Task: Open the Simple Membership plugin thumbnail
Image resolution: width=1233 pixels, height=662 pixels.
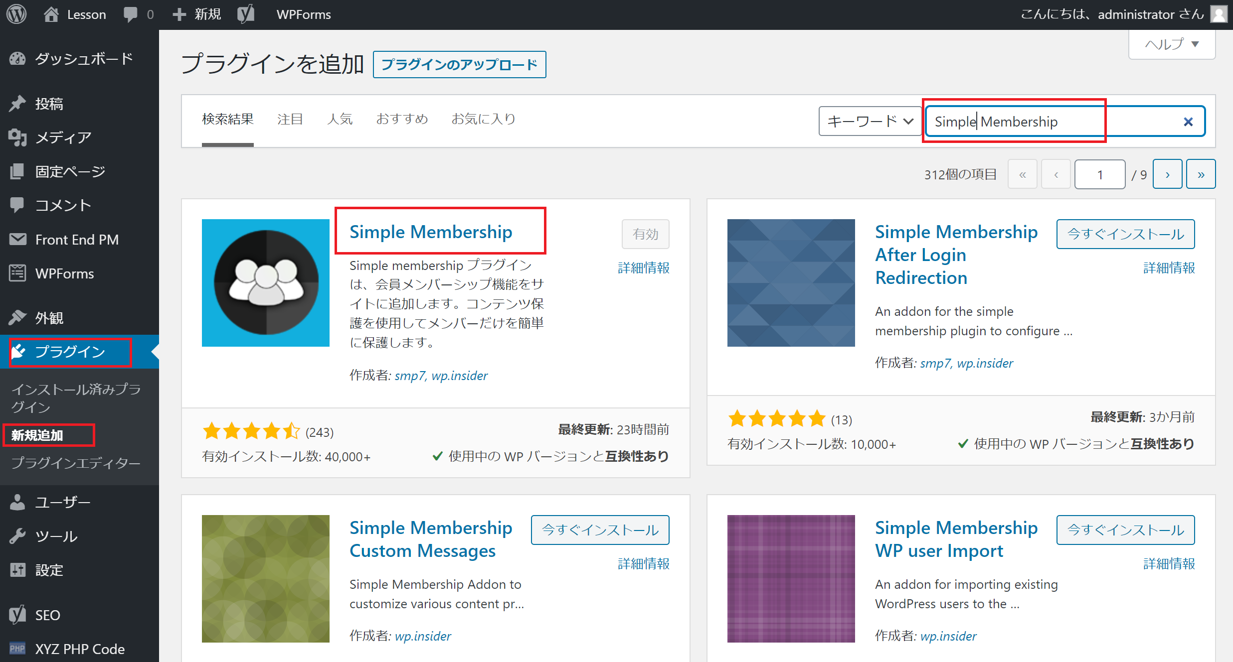Action: click(x=266, y=283)
